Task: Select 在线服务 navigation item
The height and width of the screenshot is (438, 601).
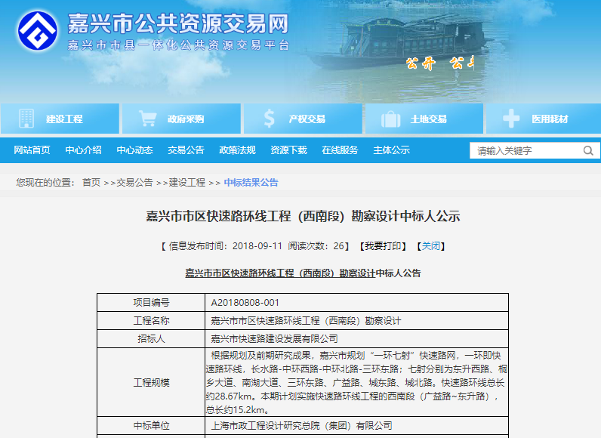Action: tap(340, 150)
